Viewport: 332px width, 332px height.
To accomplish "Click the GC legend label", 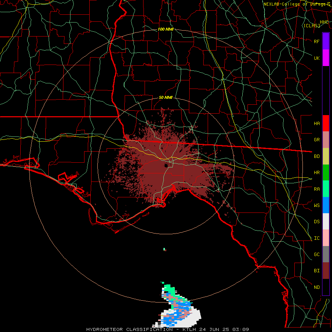I will [x=317, y=254].
